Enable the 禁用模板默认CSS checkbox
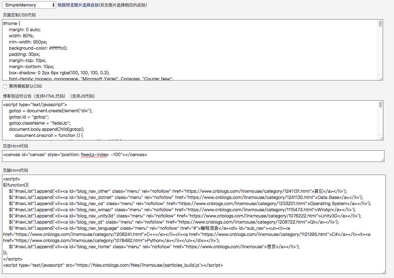 5,86
